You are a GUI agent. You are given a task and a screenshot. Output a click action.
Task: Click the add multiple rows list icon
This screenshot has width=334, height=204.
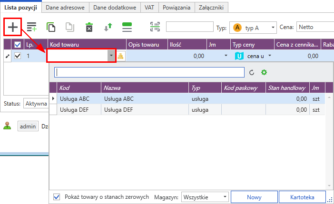(x=31, y=27)
